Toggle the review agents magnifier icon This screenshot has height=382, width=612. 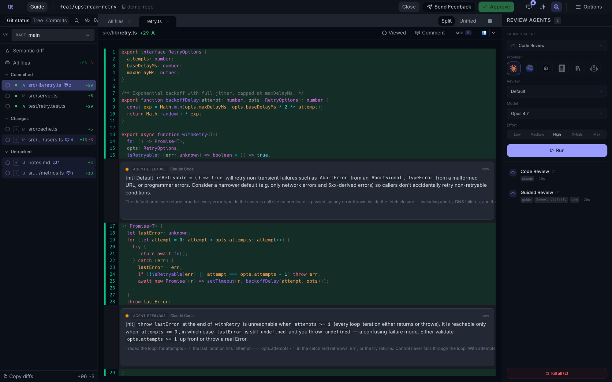point(556,7)
